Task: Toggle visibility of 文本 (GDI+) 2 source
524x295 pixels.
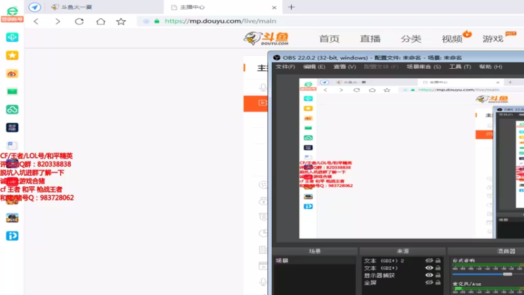Action: (429, 260)
